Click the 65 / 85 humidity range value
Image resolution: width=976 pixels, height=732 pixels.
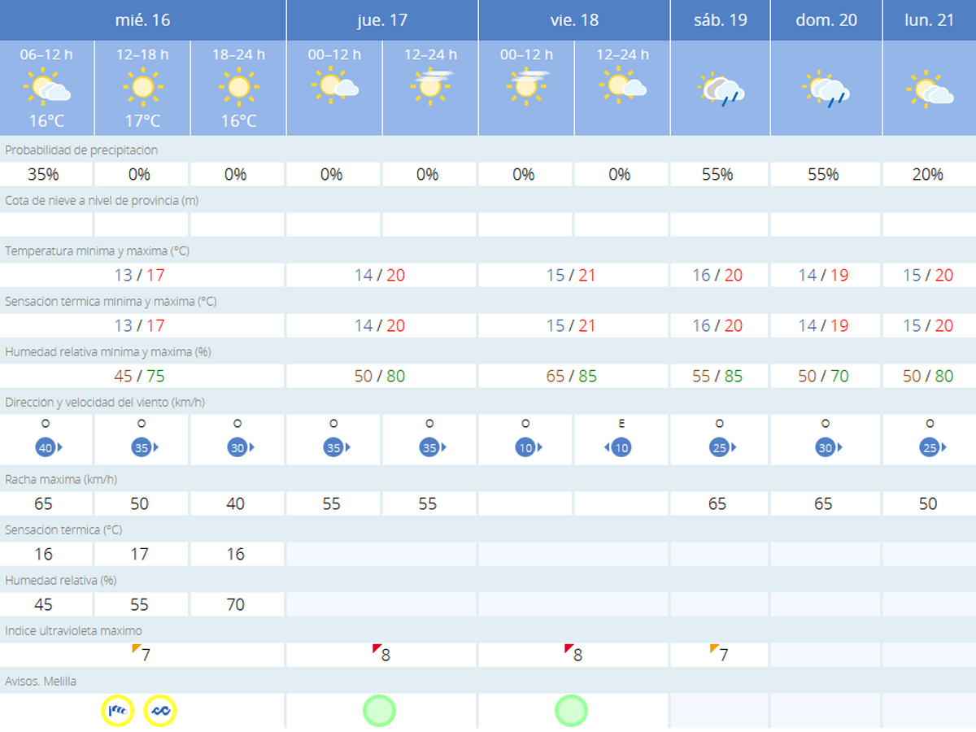tap(571, 376)
